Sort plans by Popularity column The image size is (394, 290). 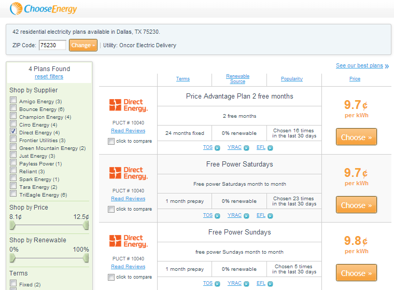[292, 79]
